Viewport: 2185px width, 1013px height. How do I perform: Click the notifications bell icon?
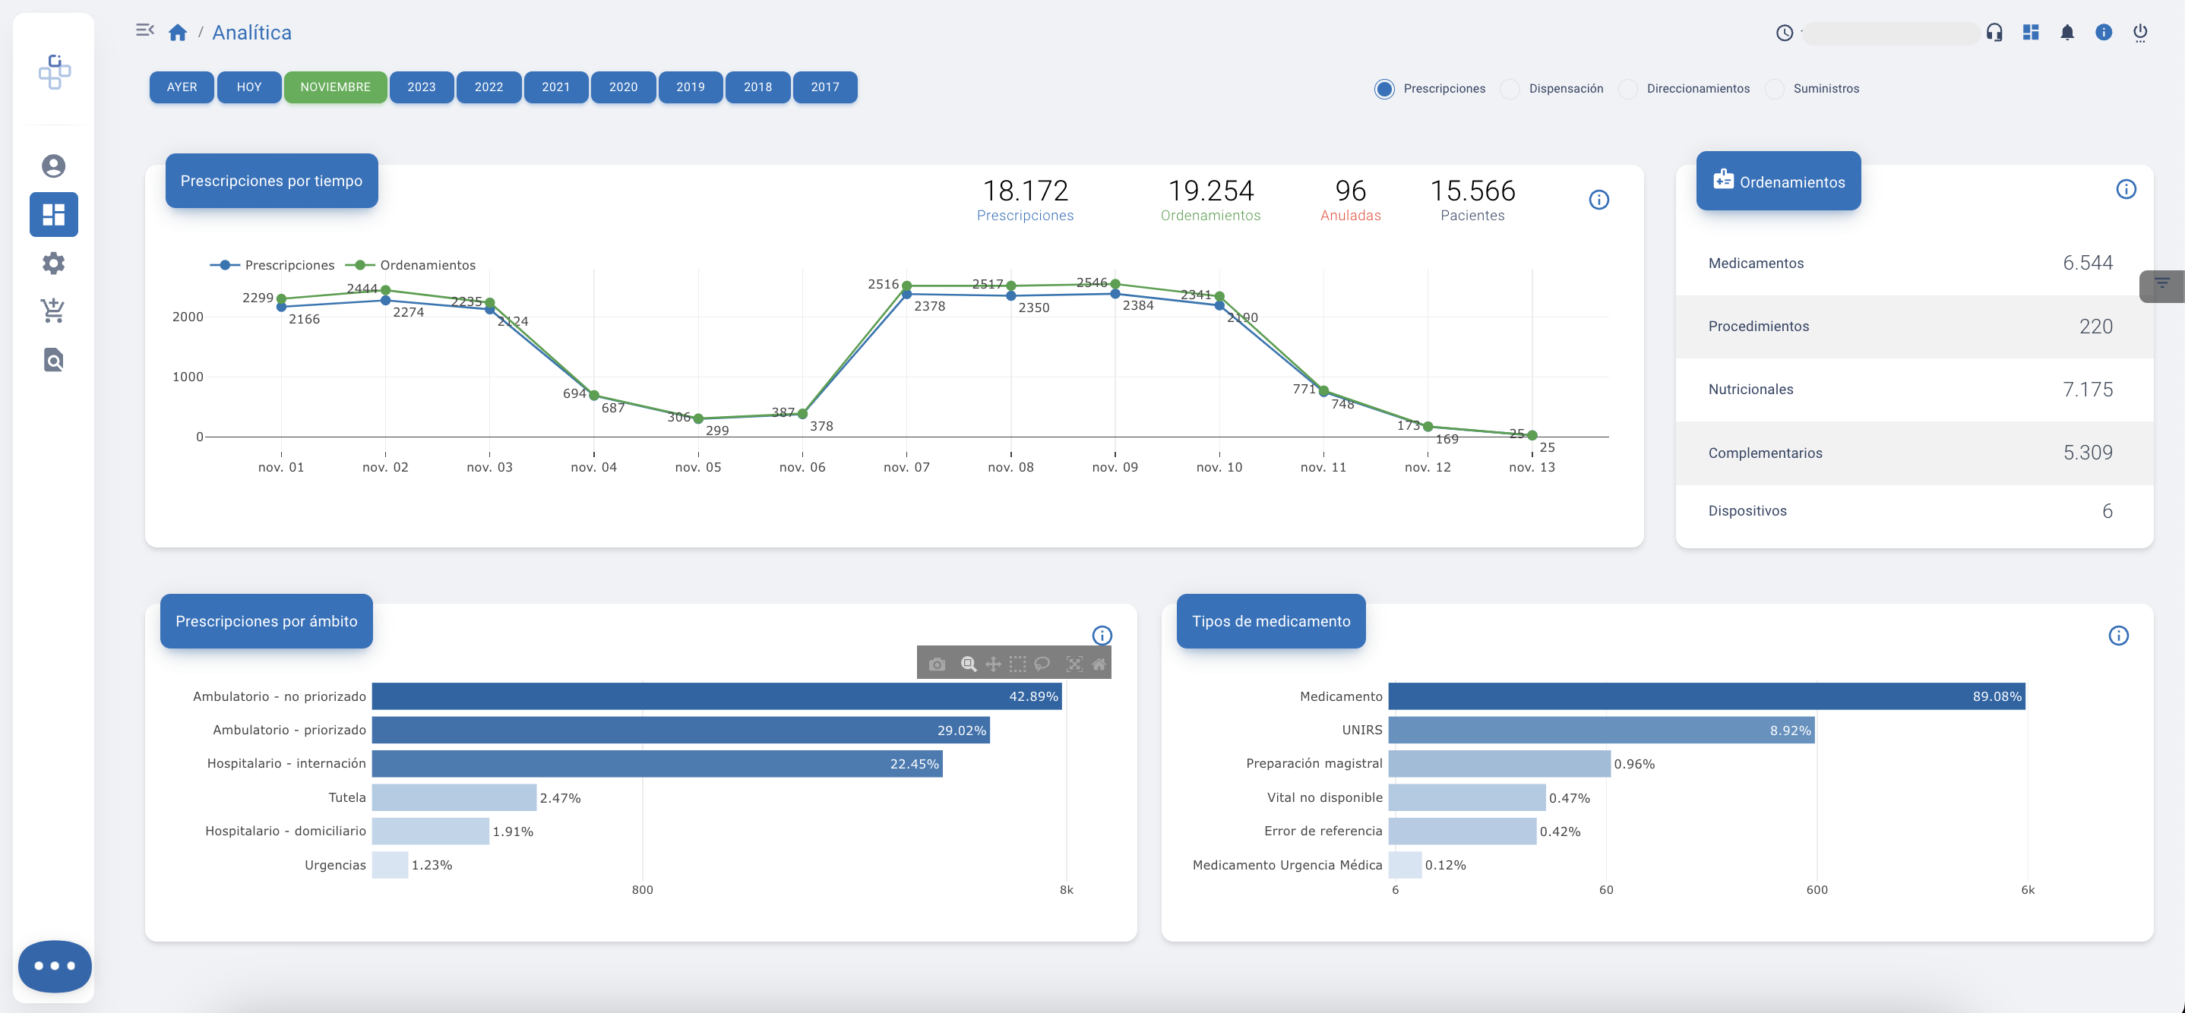point(2067,33)
